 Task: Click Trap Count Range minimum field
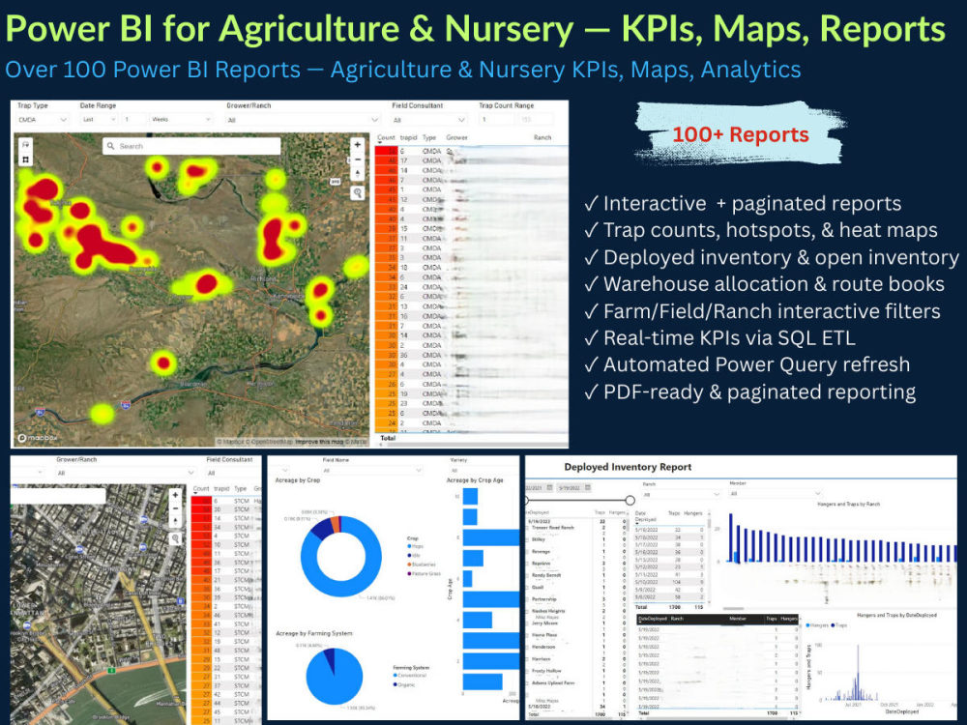click(x=496, y=120)
